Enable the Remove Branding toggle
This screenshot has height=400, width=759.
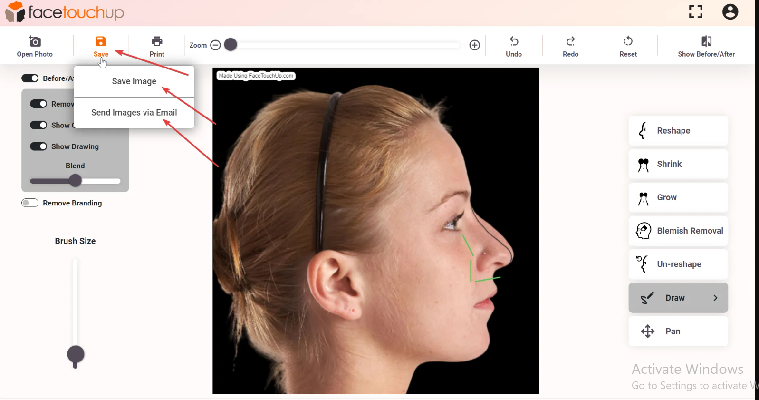click(30, 203)
